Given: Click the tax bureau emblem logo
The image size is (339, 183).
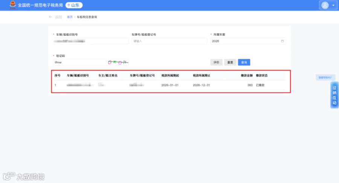Looking at the screenshot, I should (13, 5).
